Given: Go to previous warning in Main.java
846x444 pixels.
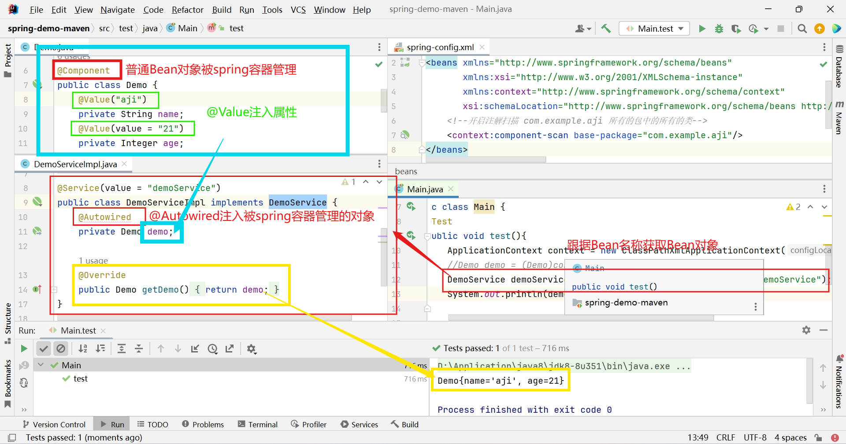Looking at the screenshot, I should point(810,207).
